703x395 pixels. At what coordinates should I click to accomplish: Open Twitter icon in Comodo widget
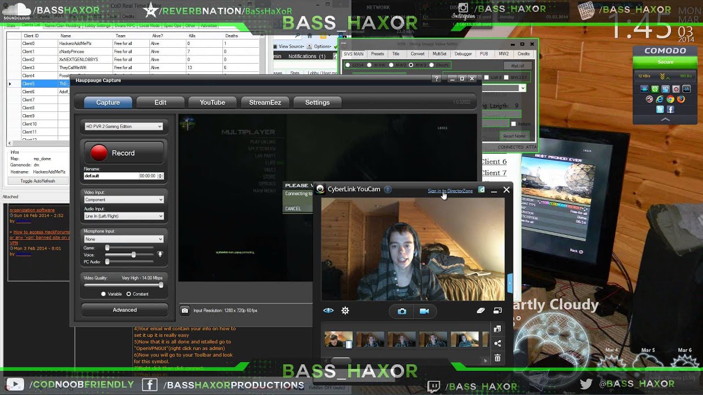pos(660,110)
